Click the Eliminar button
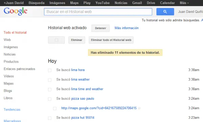The image size is (203, 122). pos(77,40)
